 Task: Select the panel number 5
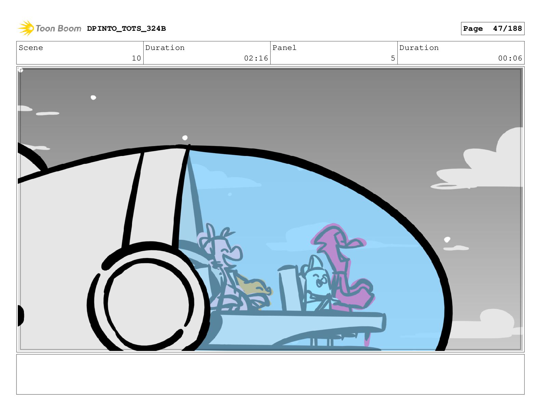pos(393,58)
